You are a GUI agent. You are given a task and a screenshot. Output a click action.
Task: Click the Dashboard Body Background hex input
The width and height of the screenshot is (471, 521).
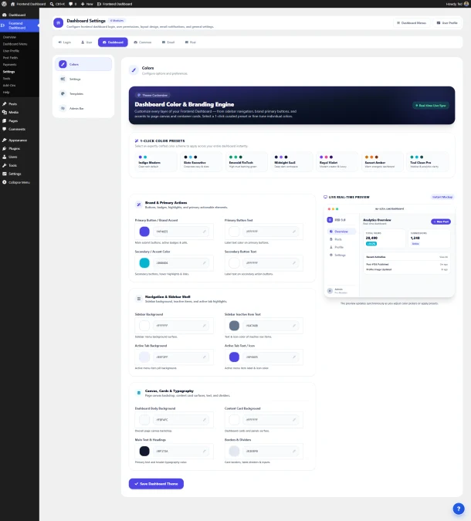pos(181,420)
